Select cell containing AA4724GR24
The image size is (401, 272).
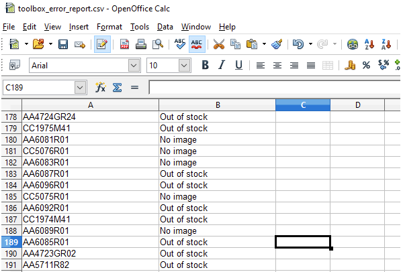coord(90,117)
